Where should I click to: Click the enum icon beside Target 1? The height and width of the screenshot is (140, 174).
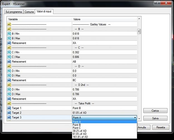point(9,108)
